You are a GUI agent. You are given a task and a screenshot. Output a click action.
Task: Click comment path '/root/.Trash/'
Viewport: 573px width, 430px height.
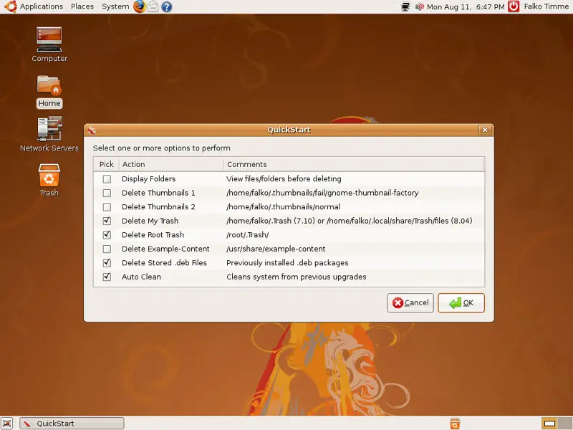[x=248, y=235]
